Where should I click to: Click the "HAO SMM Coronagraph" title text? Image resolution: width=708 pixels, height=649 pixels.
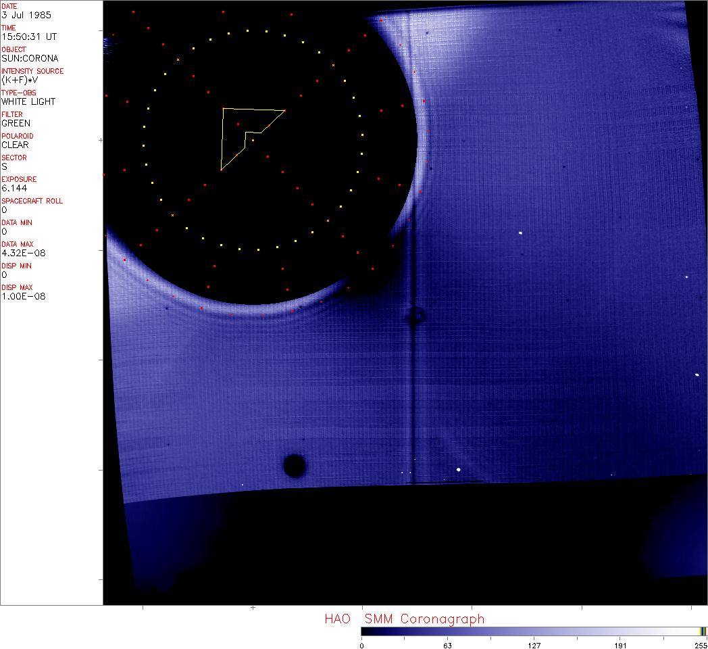tap(404, 619)
